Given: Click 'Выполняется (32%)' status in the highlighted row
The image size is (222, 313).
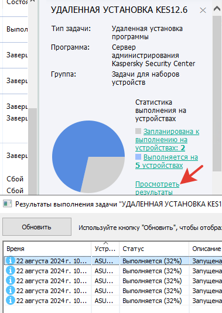Looking at the screenshot, I should point(152,261).
